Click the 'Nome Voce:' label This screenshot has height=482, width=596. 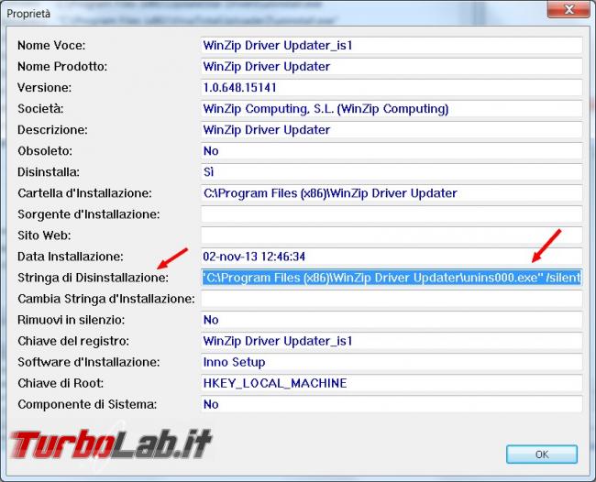[x=51, y=46]
